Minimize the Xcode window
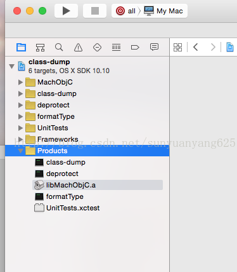The image size is (237, 272). [30, 11]
